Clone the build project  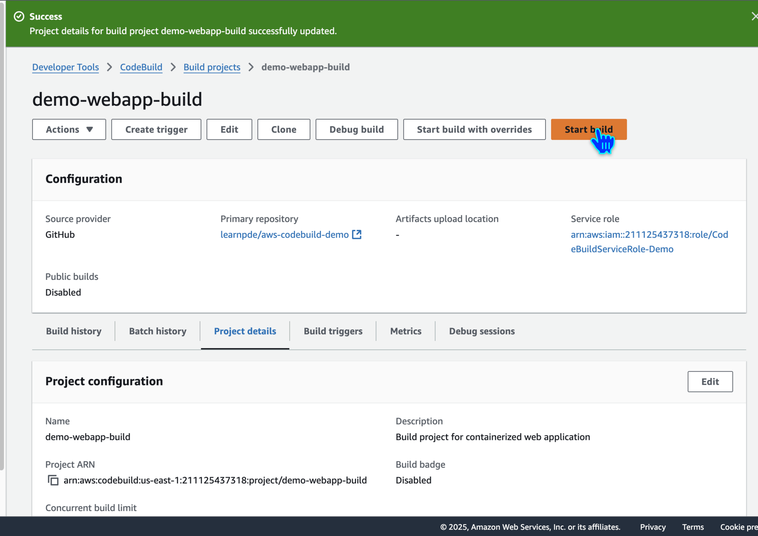pos(284,129)
